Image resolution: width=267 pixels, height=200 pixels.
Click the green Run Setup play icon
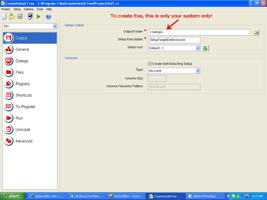click(38, 17)
